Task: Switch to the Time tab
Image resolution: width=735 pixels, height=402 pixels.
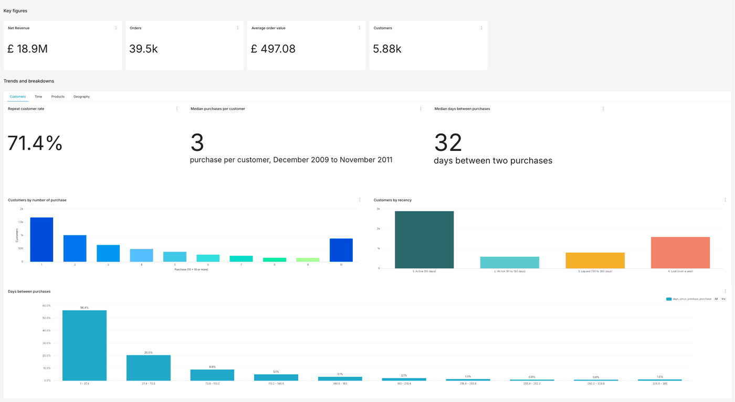Action: click(38, 96)
